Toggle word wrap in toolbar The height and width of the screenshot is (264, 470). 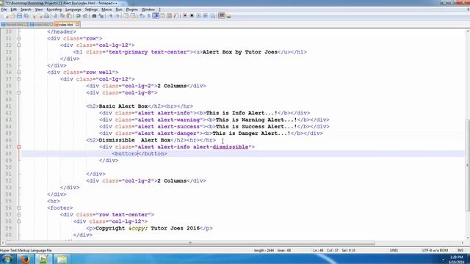tap(142, 16)
